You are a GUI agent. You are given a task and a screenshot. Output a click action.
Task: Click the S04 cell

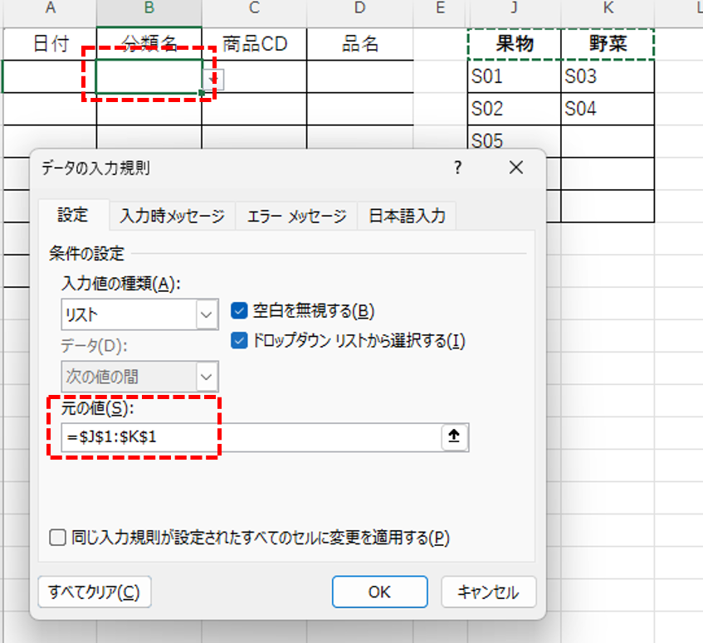tap(608, 109)
